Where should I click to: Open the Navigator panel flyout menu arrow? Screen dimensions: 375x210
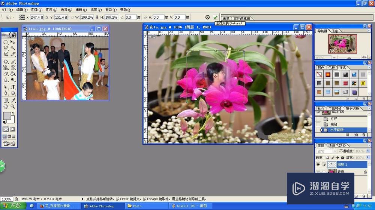[x=369, y=31]
